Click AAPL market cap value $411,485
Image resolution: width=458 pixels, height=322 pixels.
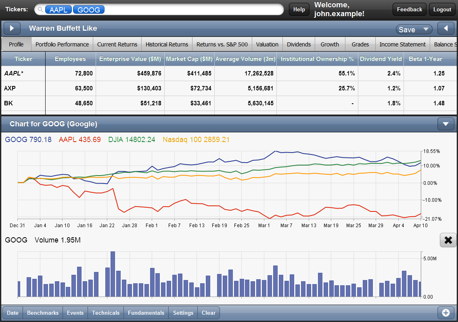pos(199,73)
